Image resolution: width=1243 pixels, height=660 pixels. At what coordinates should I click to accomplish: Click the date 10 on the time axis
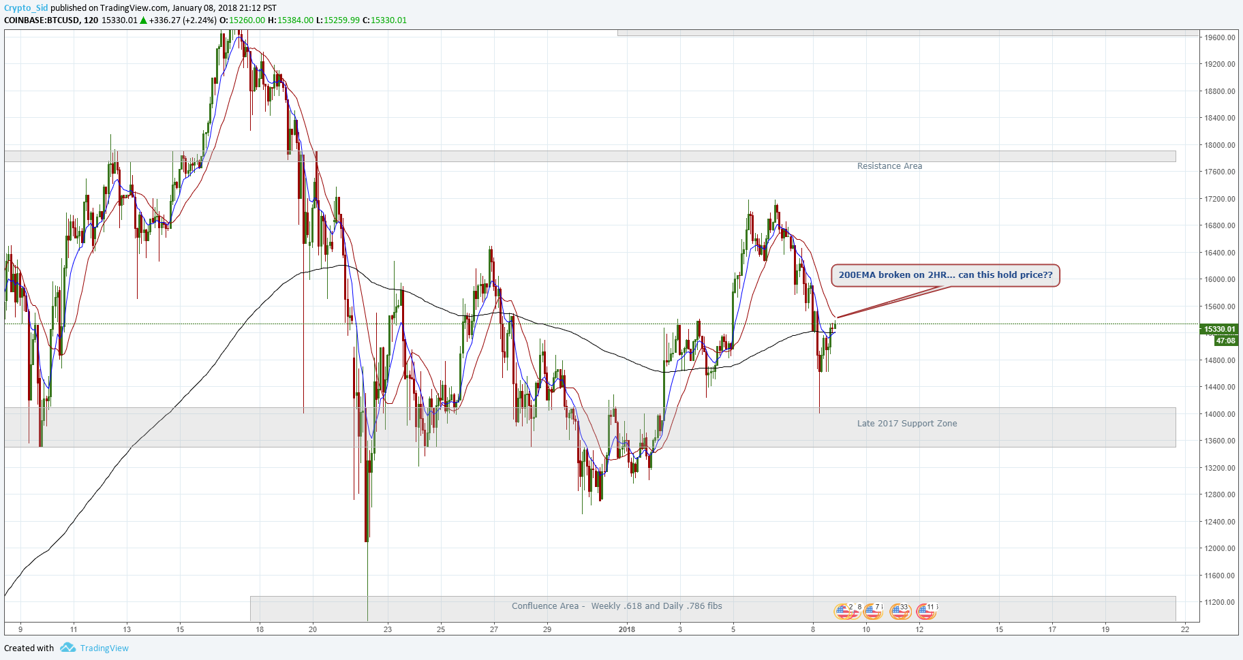pos(866,629)
